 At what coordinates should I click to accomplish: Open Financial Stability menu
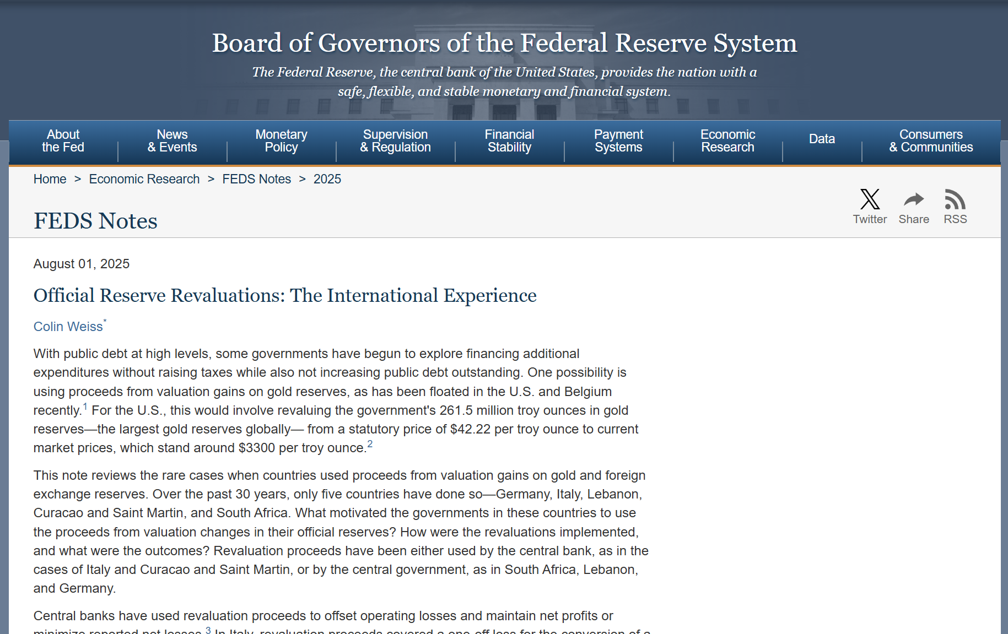[509, 141]
